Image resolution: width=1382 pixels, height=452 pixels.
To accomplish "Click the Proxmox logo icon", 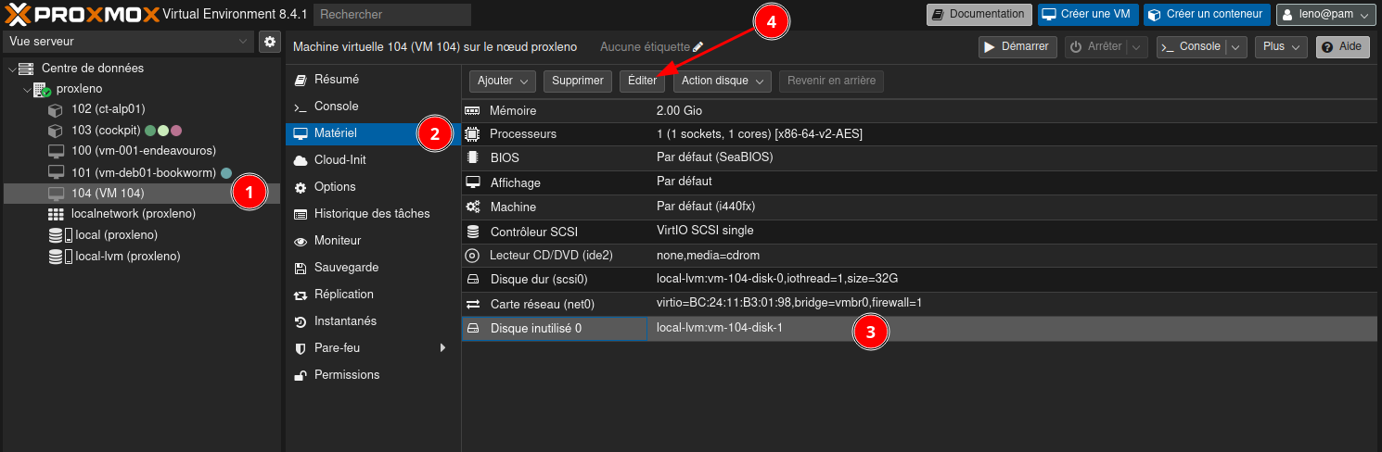I will (x=18, y=14).
